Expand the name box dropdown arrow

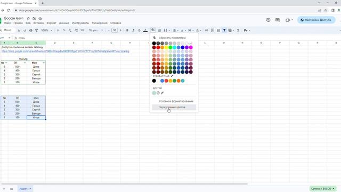(9, 38)
